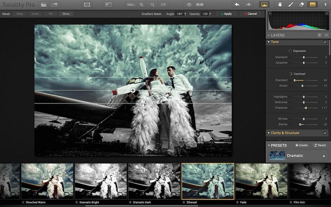The image size is (331, 207).
Task: Remove a layer with the minus icon
Action: tap(326, 35)
